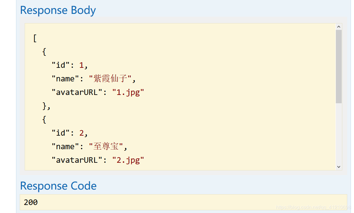This screenshot has width=354, height=213.
Task: Click the "1.jpg" avatarURL value
Action: [128, 92]
